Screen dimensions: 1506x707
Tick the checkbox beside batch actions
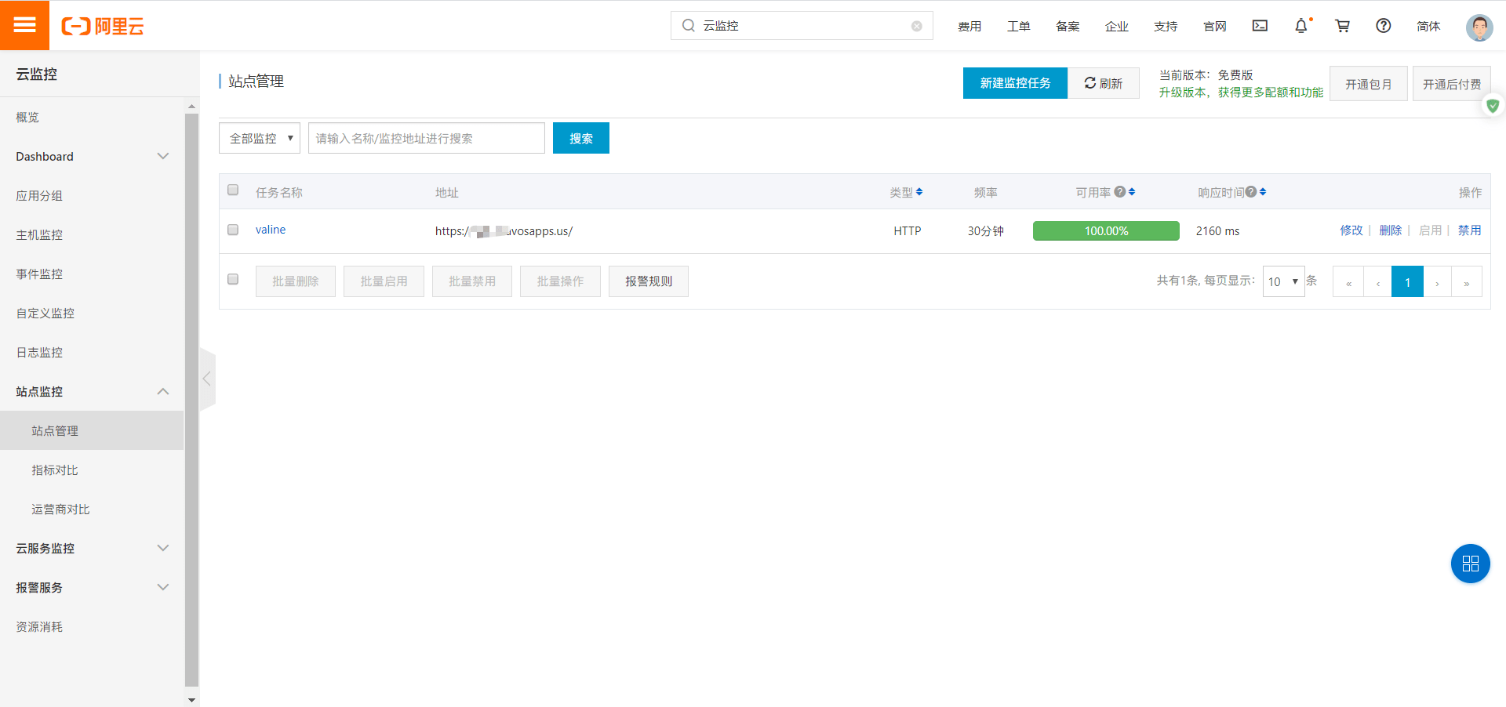coord(233,279)
